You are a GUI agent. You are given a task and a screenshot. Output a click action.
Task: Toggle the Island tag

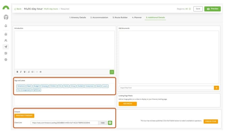click(98, 86)
